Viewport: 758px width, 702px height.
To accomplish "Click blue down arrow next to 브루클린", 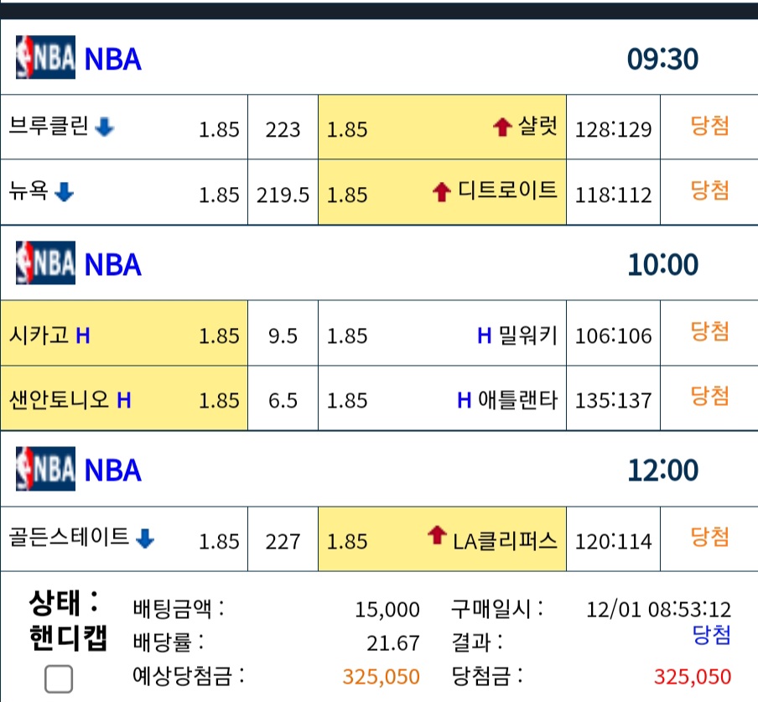I will coord(105,127).
